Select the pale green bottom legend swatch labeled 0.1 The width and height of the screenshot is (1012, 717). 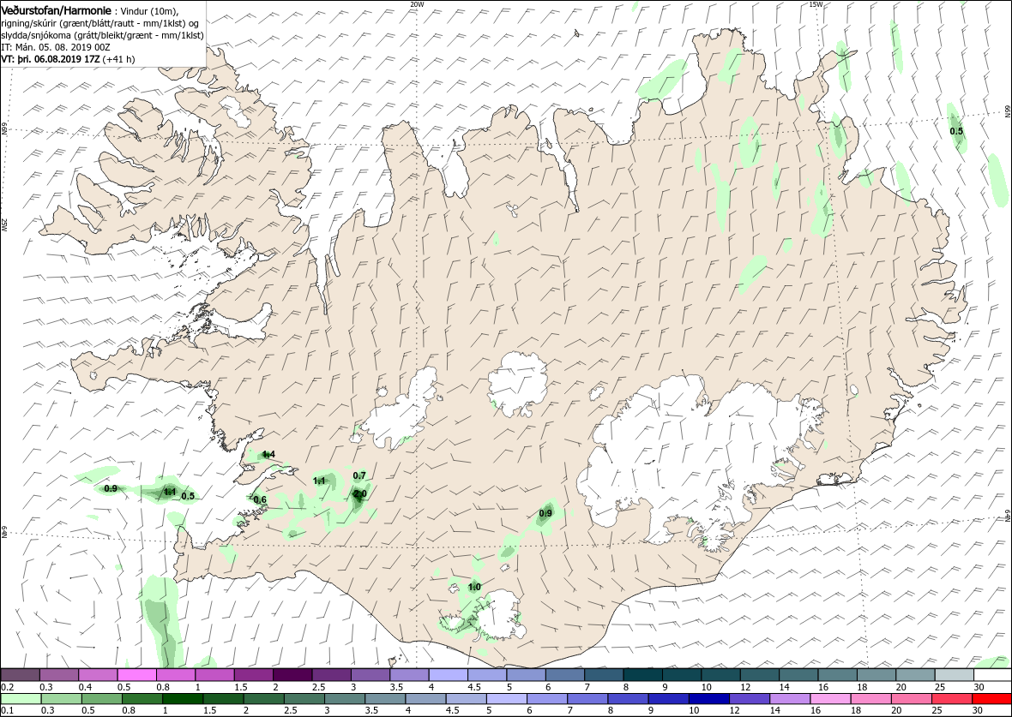point(21,699)
